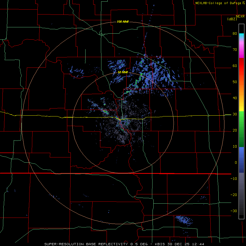Image resolution: width=246 pixels, height=246 pixels.
Task: Click the 60 dBZ legend value
Action: (235, 66)
